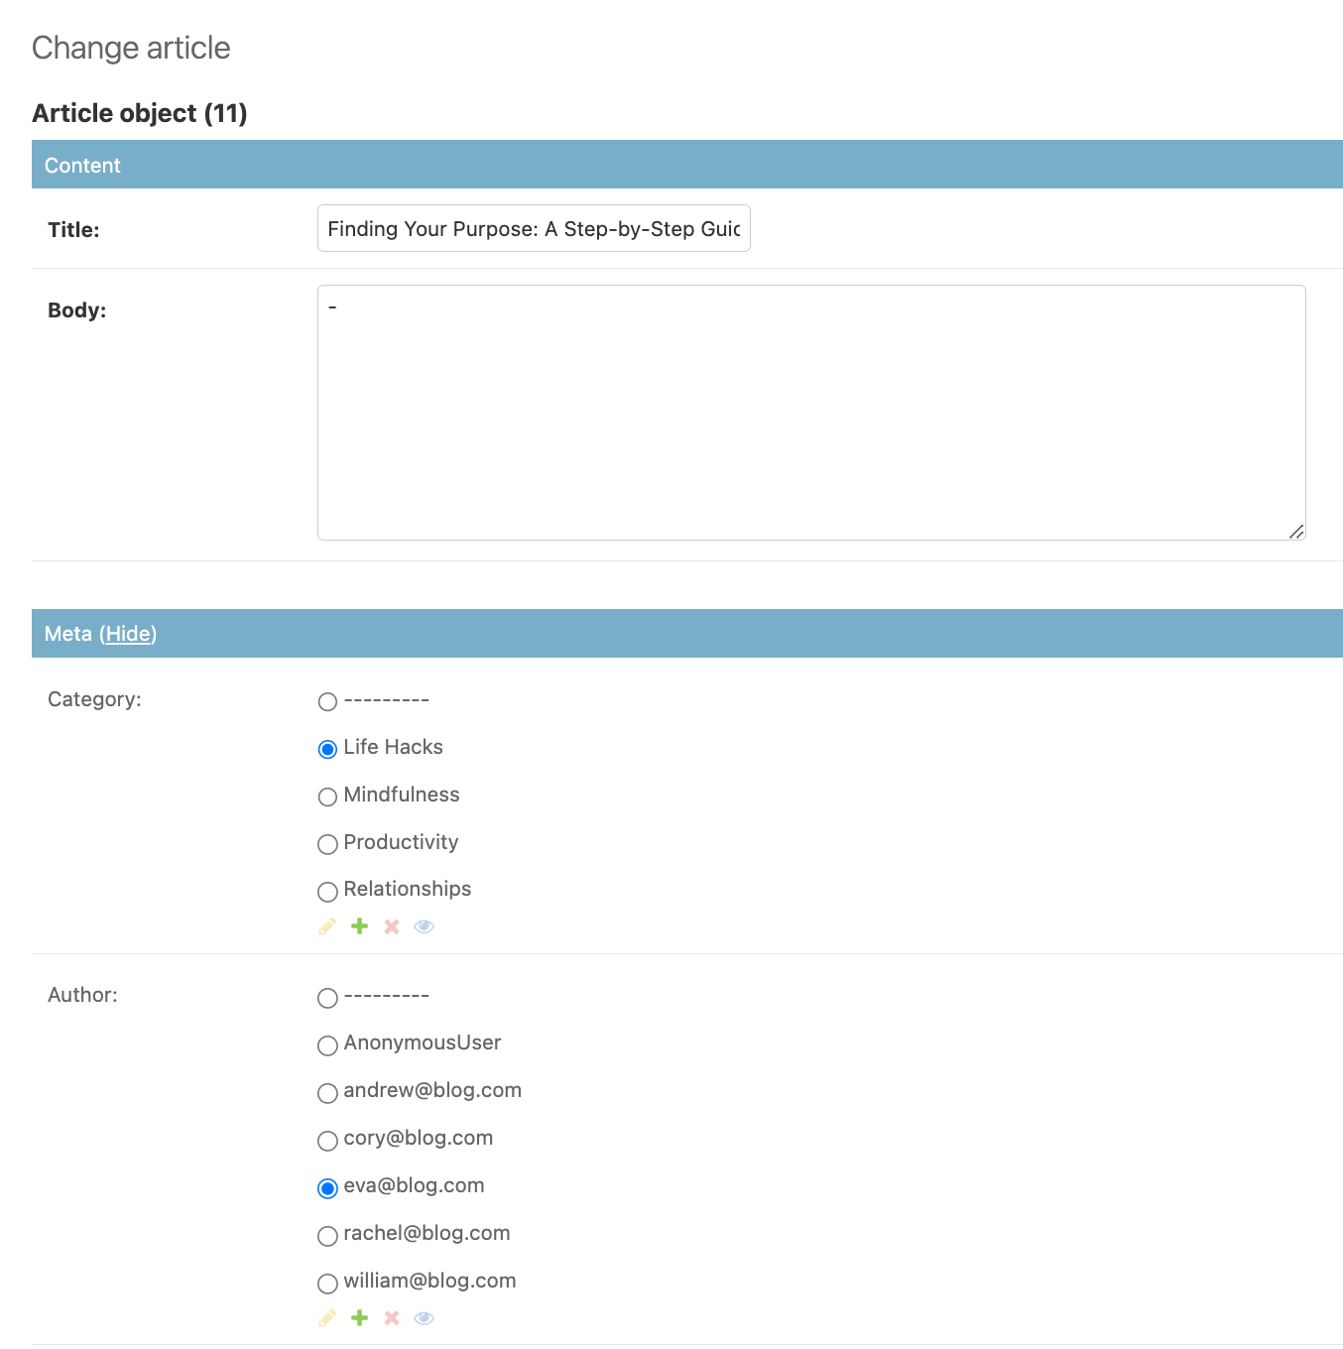Select the Mindfulness category
The width and height of the screenshot is (1343, 1349).
tap(327, 797)
